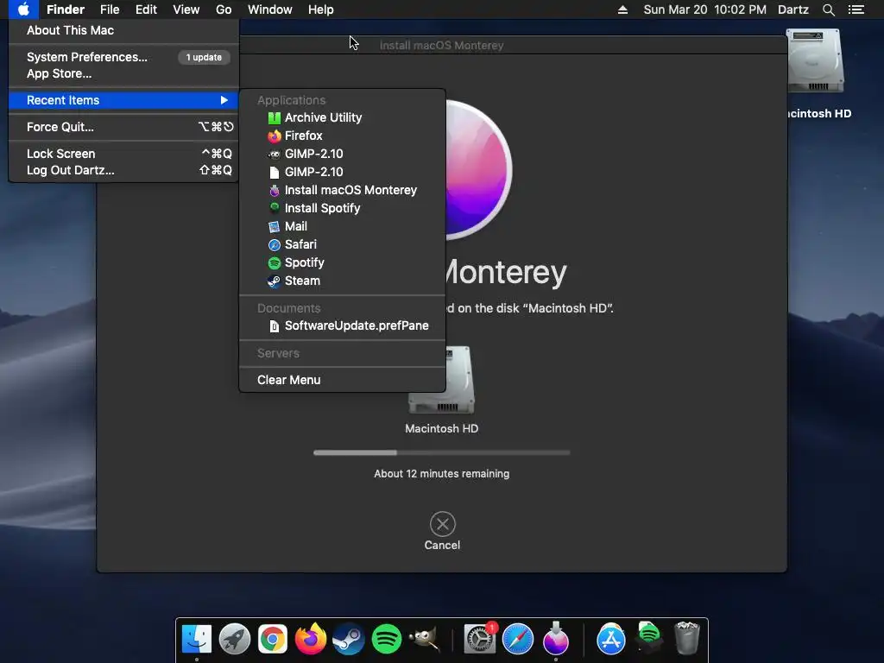
Task: Open the Go menu
Action: click(224, 9)
